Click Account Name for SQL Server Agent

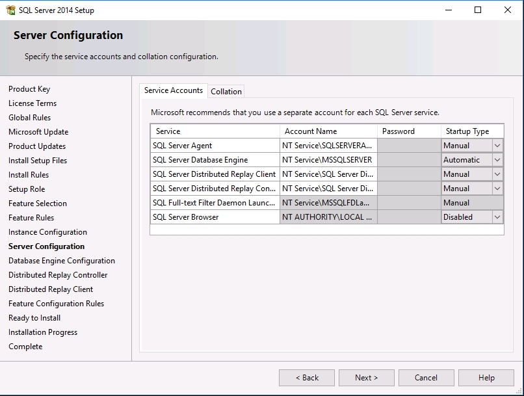pyautogui.click(x=328, y=146)
